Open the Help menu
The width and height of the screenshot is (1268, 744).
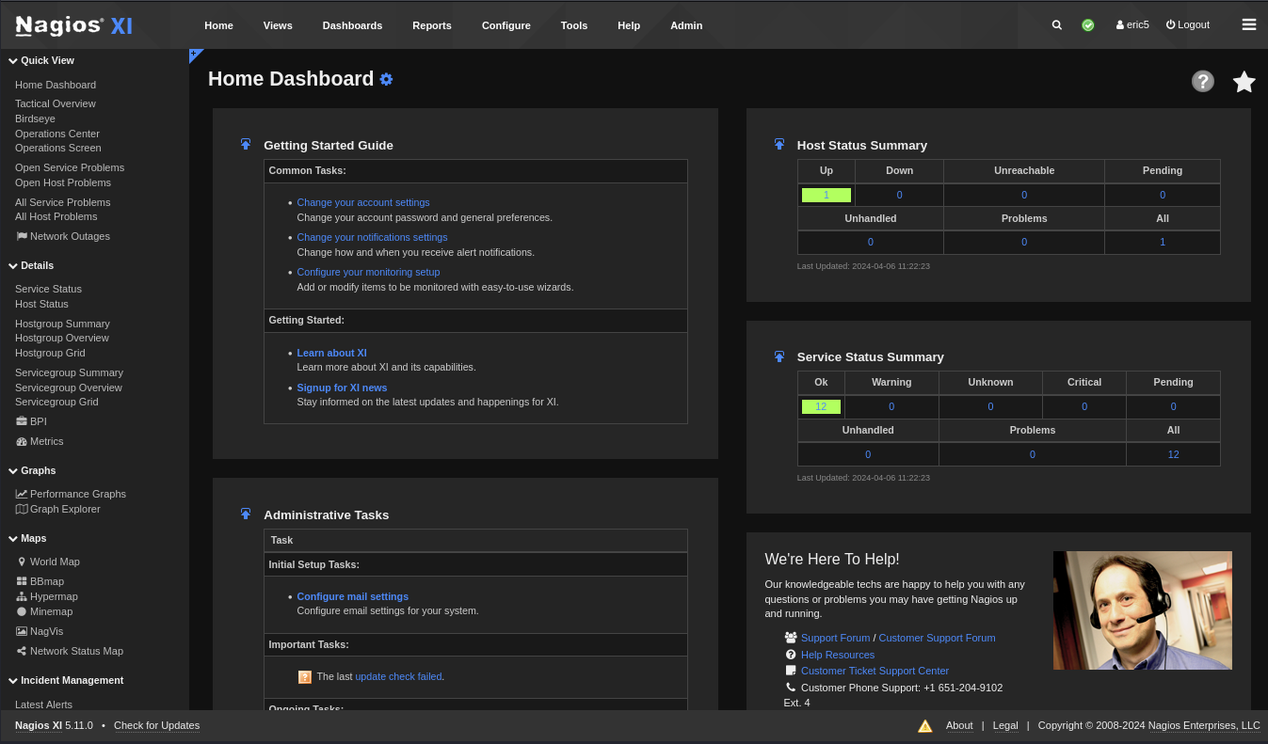629,25
